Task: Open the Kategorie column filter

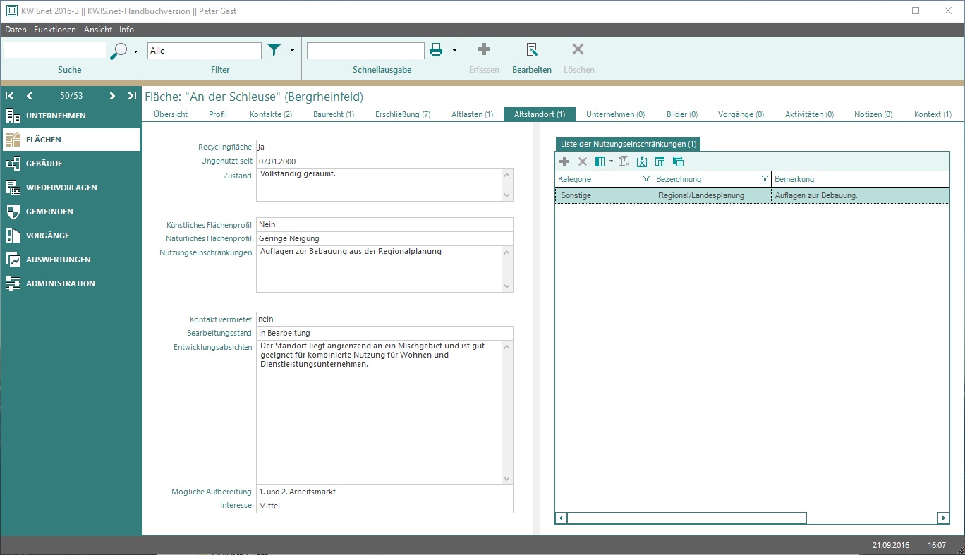Action: pyautogui.click(x=646, y=179)
